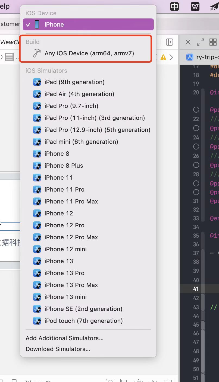Pick the iPhone 12 Pro Max simulator
Image resolution: width=219 pixels, height=382 pixels.
click(x=88, y=237)
